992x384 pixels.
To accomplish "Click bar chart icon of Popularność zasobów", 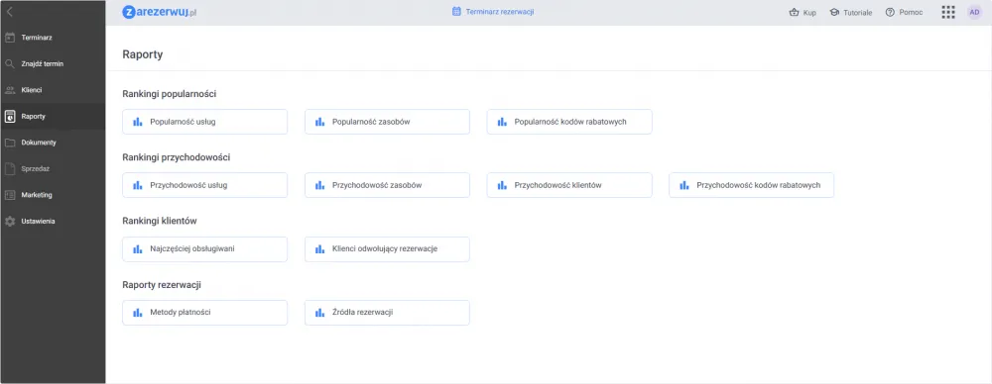I will (x=319, y=122).
